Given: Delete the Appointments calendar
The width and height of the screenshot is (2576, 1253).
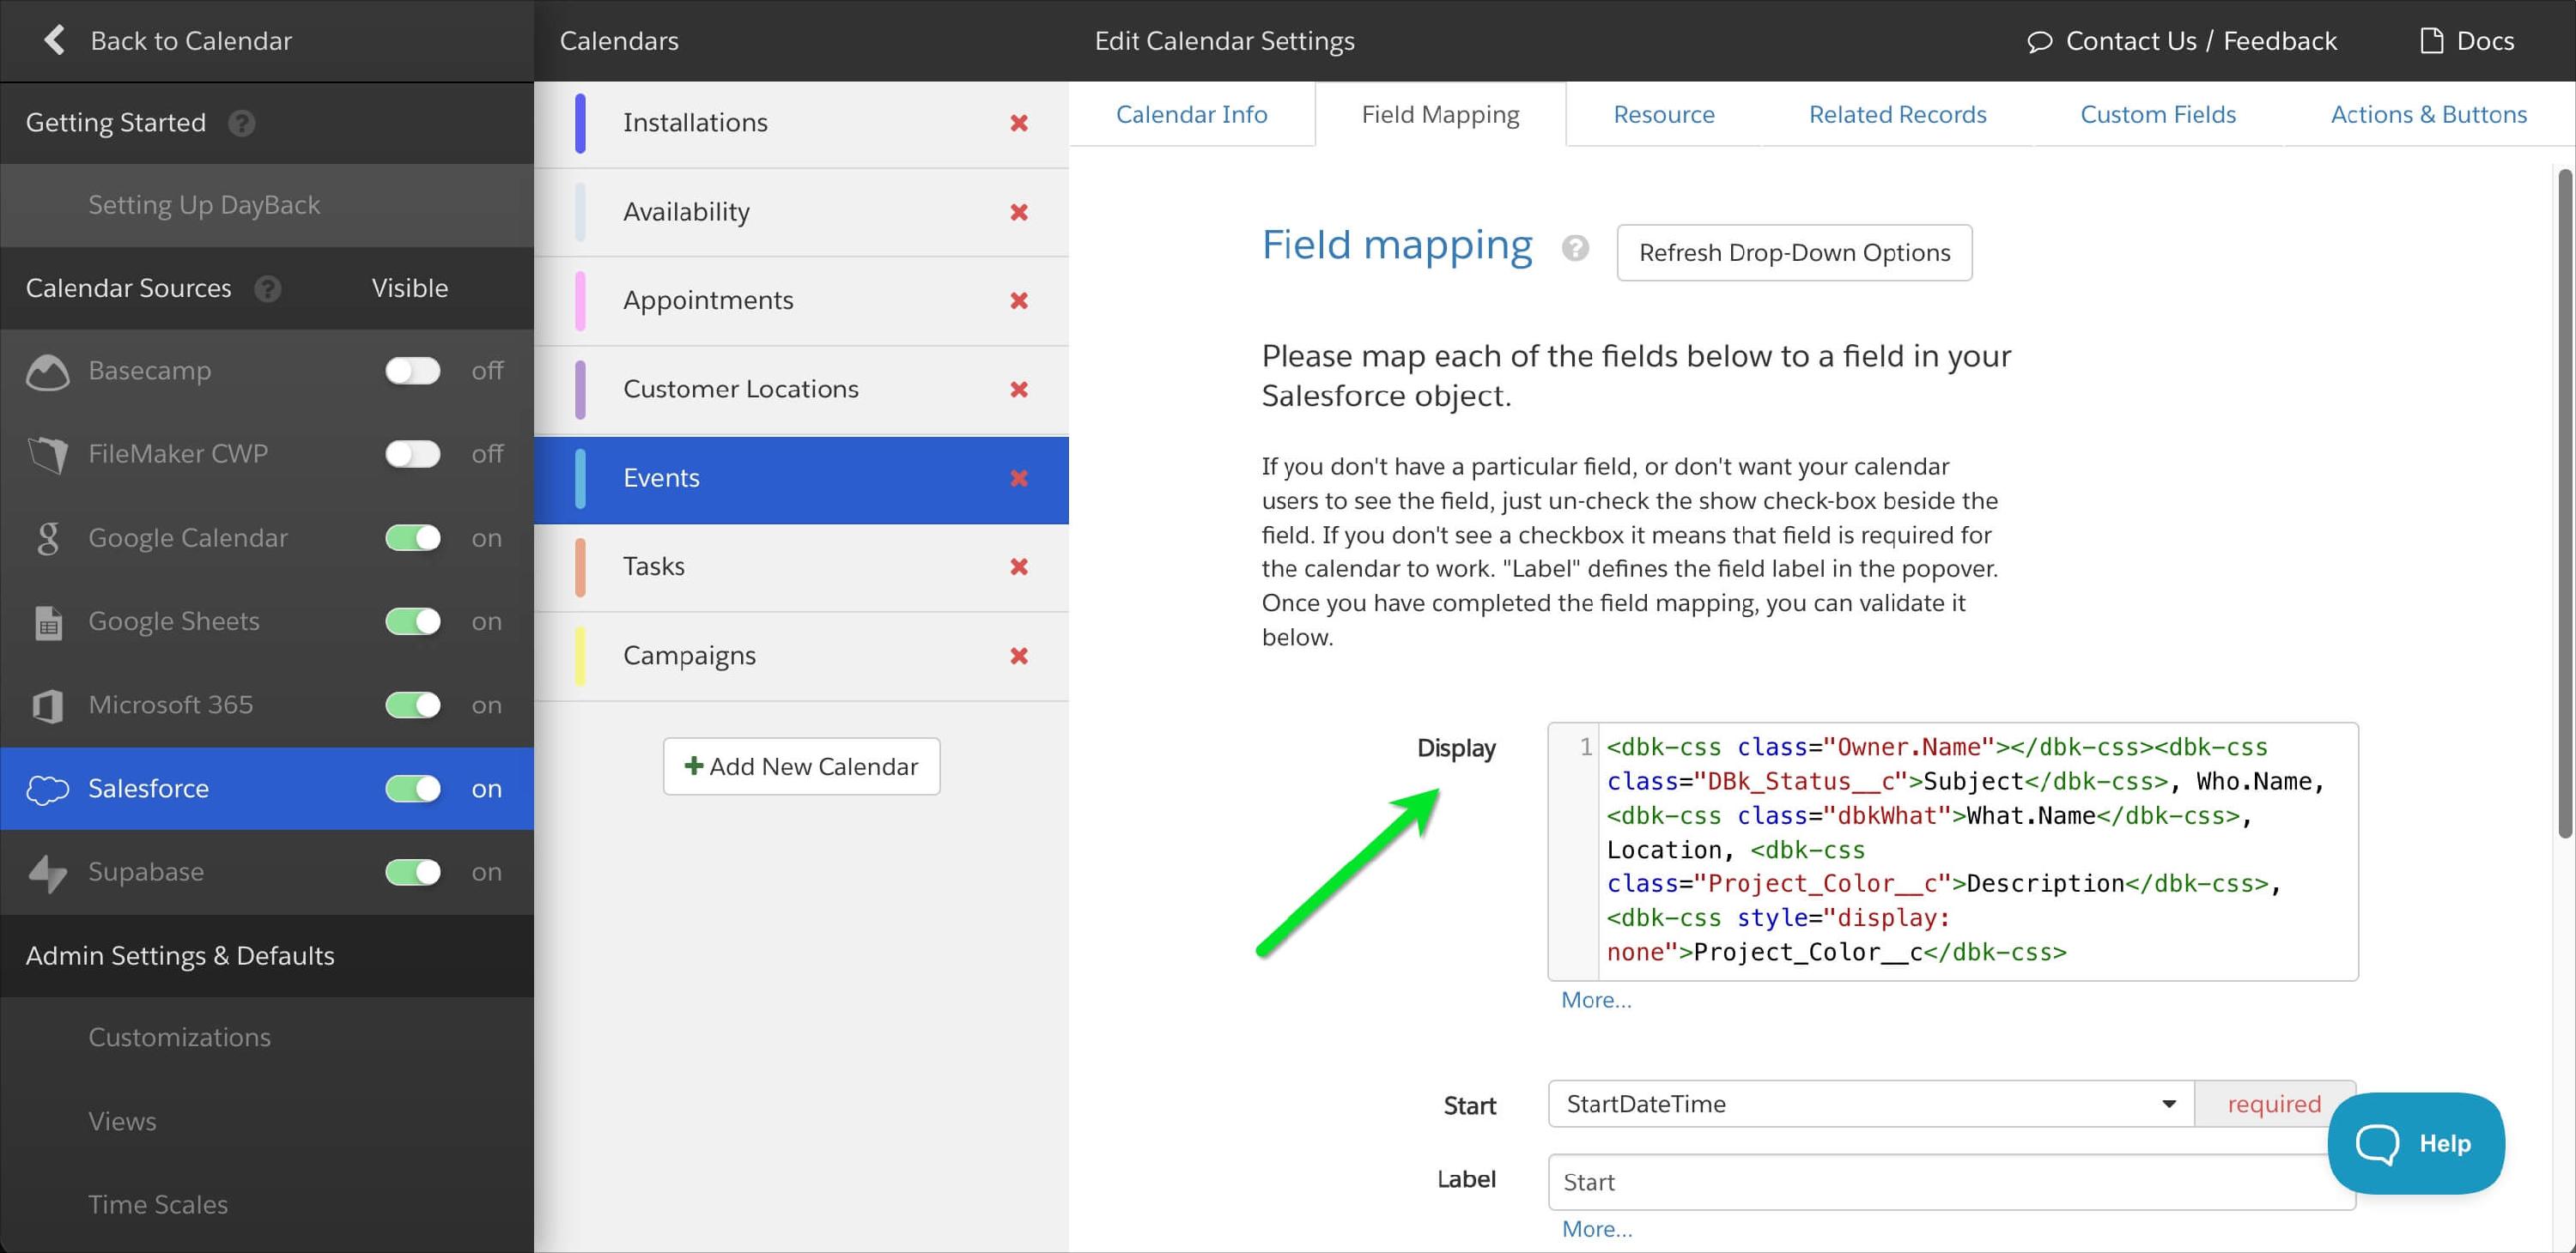Looking at the screenshot, I should [1019, 300].
